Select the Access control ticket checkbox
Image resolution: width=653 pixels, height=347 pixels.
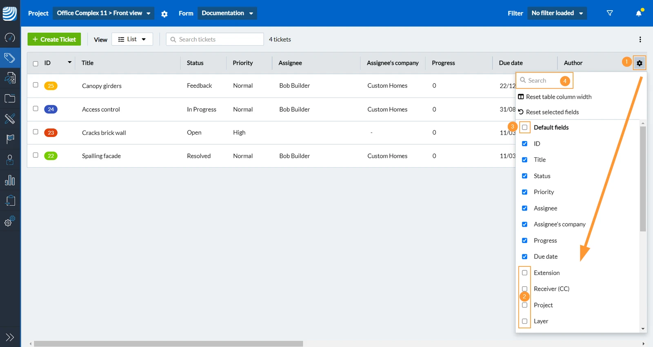pyautogui.click(x=36, y=108)
